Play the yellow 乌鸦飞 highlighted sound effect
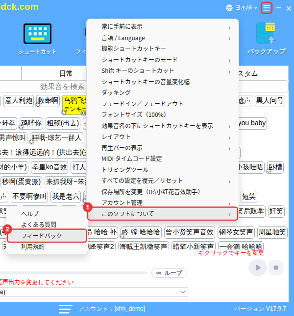294x316 pixels. 74,105
